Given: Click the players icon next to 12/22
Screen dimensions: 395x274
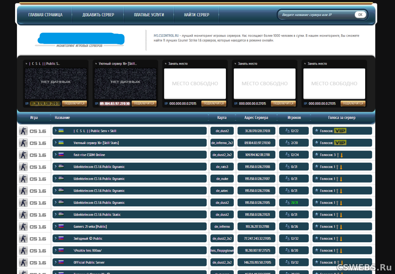Looking at the screenshot, I should tap(287, 131).
